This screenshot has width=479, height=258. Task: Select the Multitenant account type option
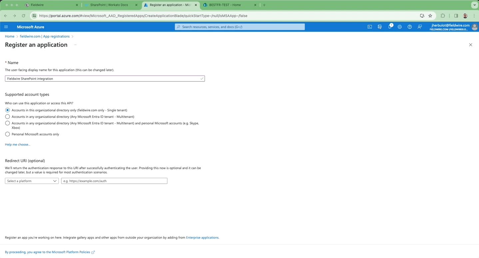(x=7, y=116)
